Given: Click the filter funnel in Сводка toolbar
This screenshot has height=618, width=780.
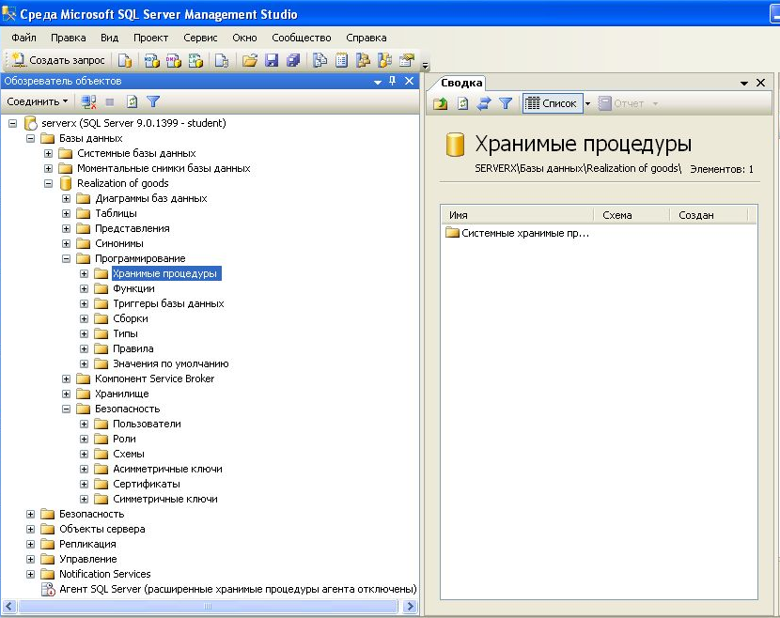Looking at the screenshot, I should tap(506, 103).
